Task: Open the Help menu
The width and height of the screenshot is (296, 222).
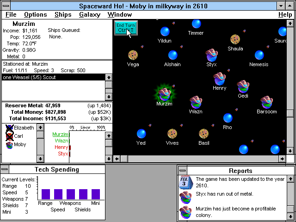Action: 285,14
